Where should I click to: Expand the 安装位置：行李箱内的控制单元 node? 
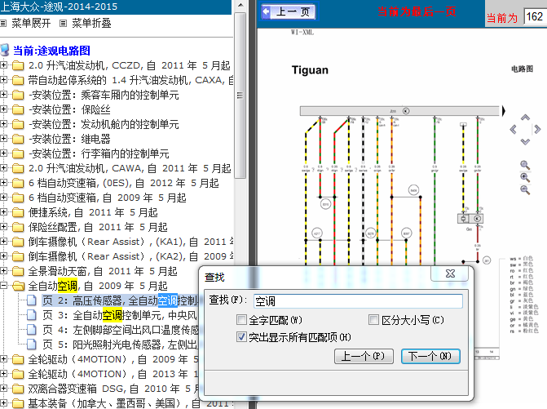coord(3,153)
